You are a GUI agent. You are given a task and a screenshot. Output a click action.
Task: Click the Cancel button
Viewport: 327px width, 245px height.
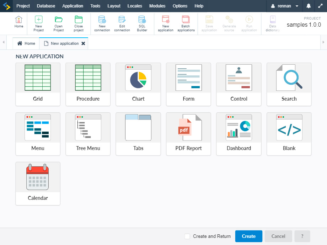tap(278, 236)
